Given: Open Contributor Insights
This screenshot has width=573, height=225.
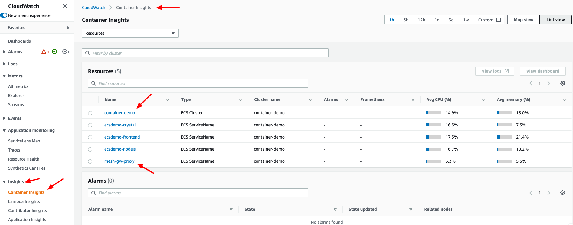Looking at the screenshot, I should click(x=28, y=210).
